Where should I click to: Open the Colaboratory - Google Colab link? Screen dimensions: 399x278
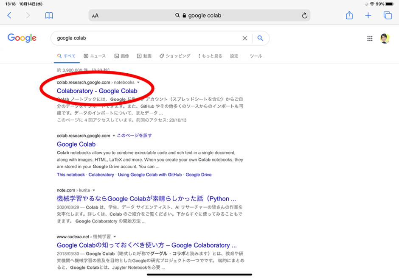(x=98, y=91)
